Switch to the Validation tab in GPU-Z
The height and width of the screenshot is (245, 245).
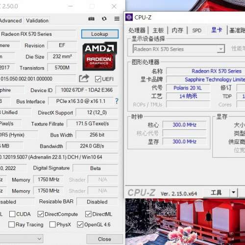[37, 21]
